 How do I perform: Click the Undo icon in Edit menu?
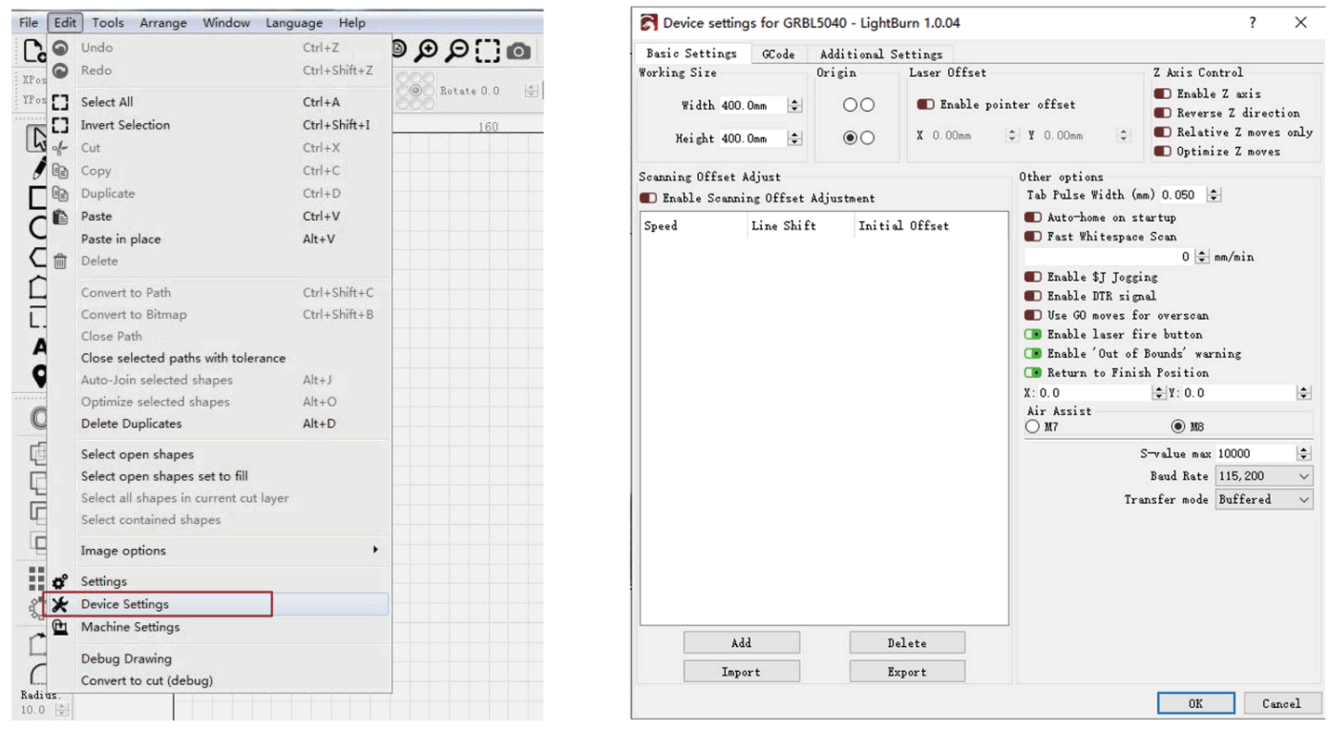(60, 48)
